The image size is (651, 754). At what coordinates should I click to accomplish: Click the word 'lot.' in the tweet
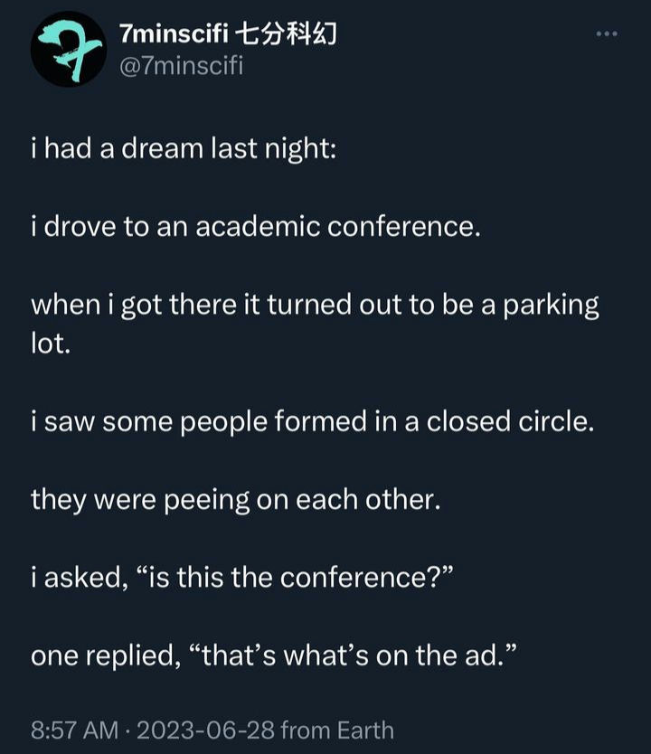pos(51,344)
